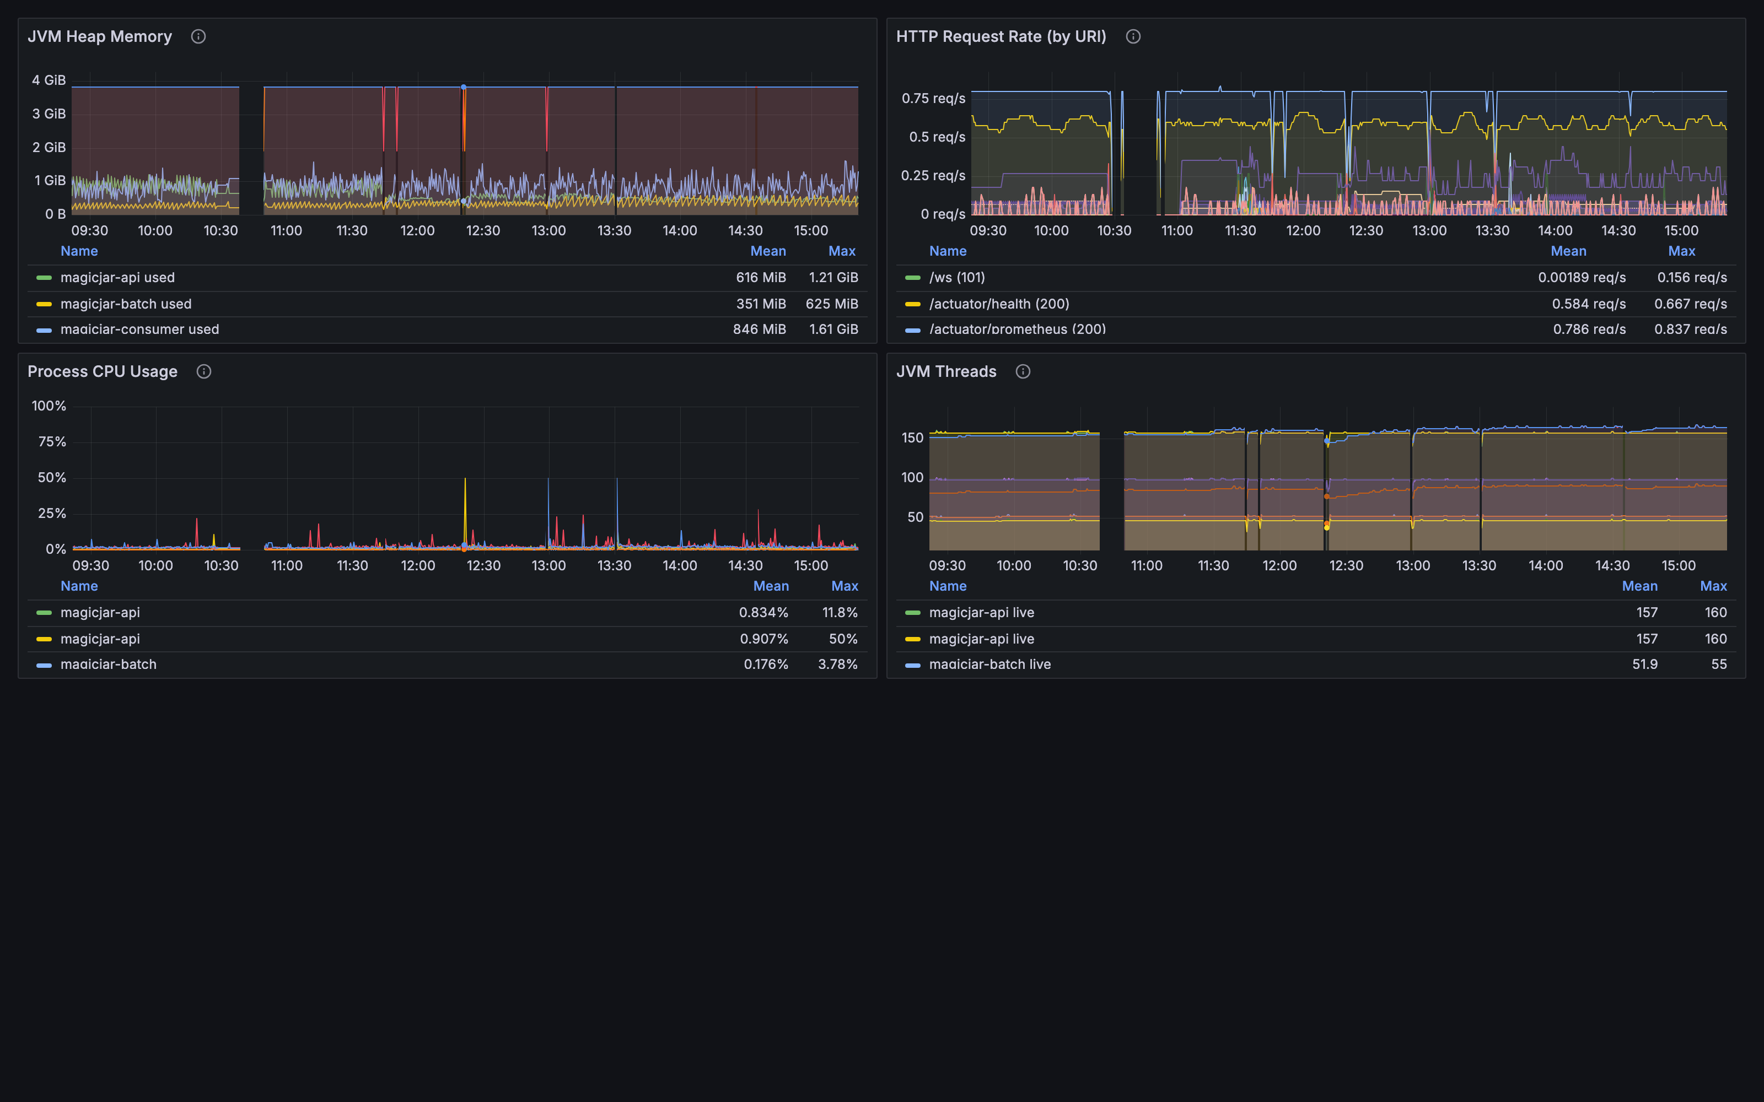The width and height of the screenshot is (1764, 1102).
Task: Click the 1.21 GiB max value
Action: [x=833, y=278]
